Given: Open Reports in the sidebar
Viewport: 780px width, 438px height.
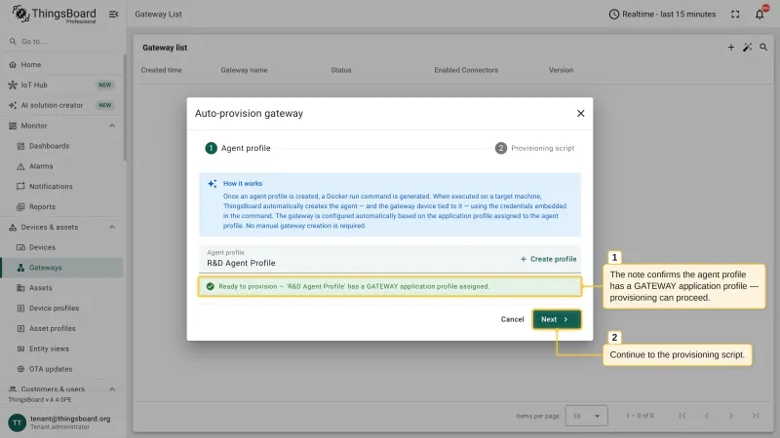Looking at the screenshot, I should pyautogui.click(x=62, y=206).
